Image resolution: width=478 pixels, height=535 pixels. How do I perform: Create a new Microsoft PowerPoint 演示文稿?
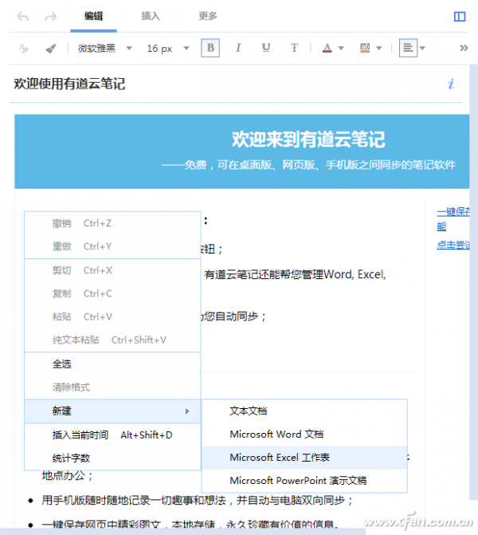304,481
